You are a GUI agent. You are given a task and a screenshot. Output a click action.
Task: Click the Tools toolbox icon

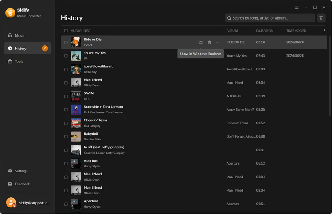(x=10, y=61)
